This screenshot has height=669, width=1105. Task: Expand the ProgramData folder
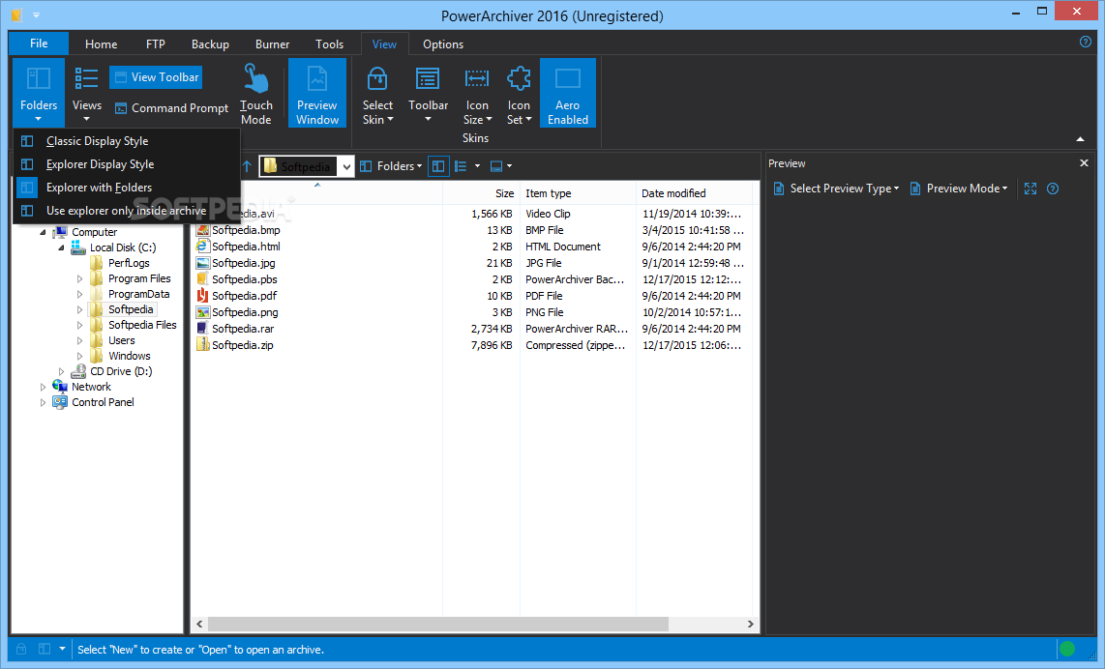tap(79, 294)
